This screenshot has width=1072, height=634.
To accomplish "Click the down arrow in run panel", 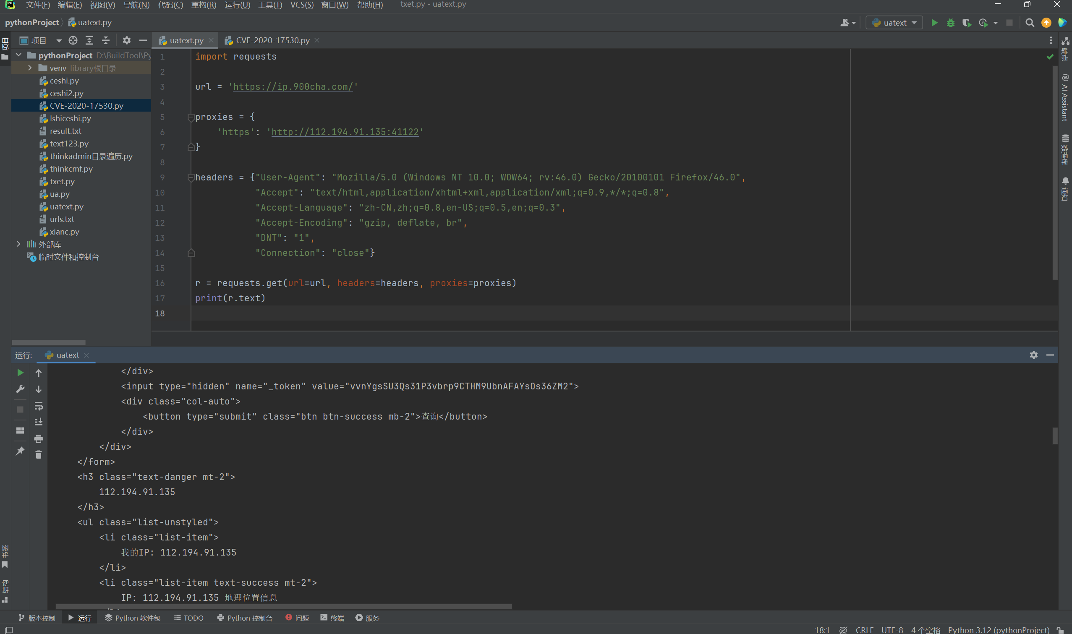I will tap(39, 389).
